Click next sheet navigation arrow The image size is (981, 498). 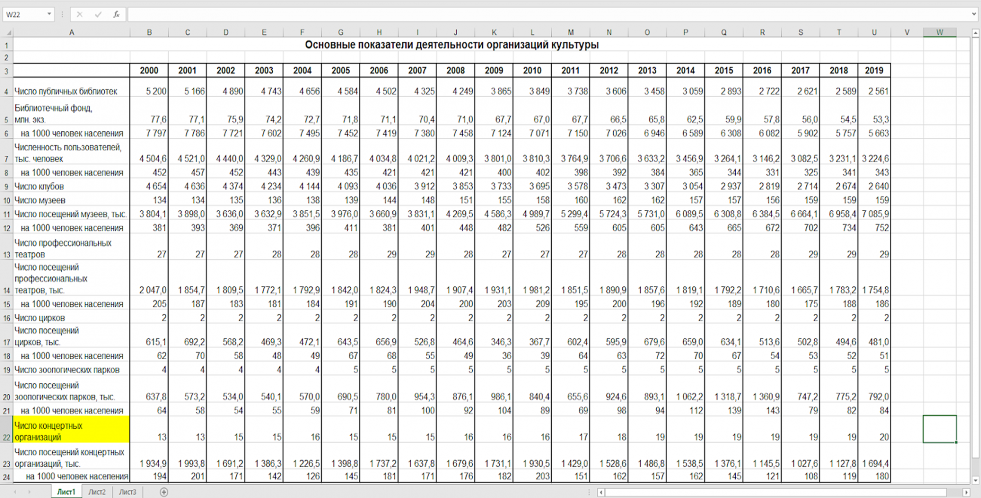coord(29,492)
